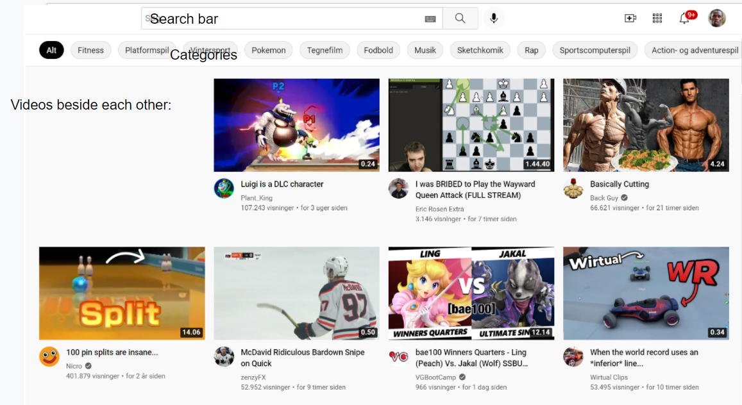The image size is (742, 405).
Task: Open the Wirtual Clips channel avatar
Action: pos(573,356)
